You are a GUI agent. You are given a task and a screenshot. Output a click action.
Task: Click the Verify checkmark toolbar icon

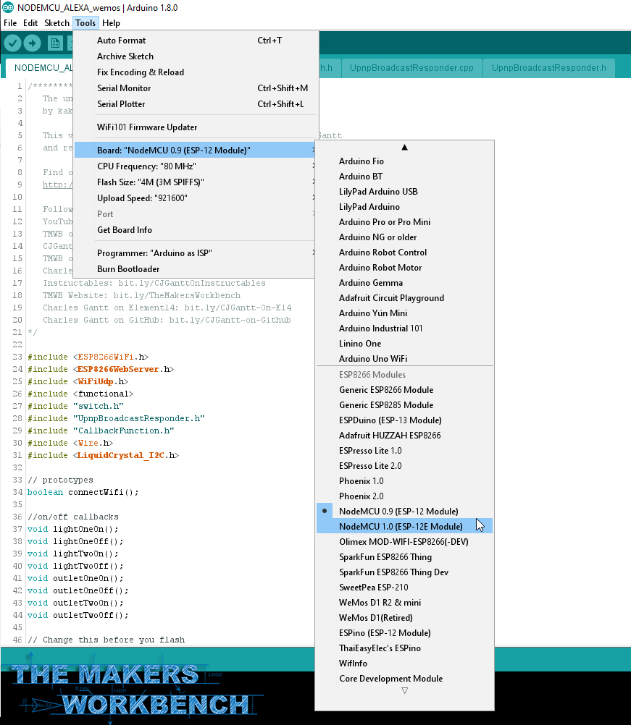click(x=13, y=43)
